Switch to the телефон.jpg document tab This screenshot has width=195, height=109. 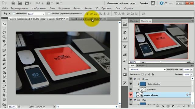pyautogui.click(x=87, y=19)
